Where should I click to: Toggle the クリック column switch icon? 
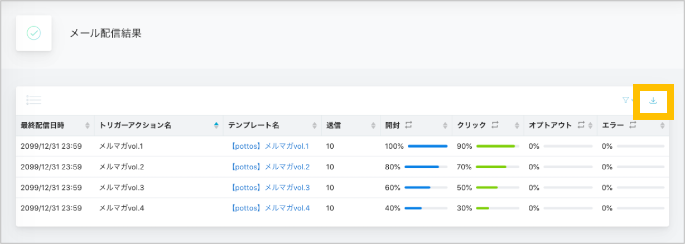(x=494, y=125)
